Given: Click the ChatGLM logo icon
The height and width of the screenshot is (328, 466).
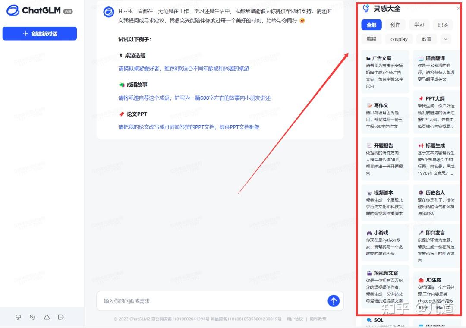Looking at the screenshot, I should (13, 11).
